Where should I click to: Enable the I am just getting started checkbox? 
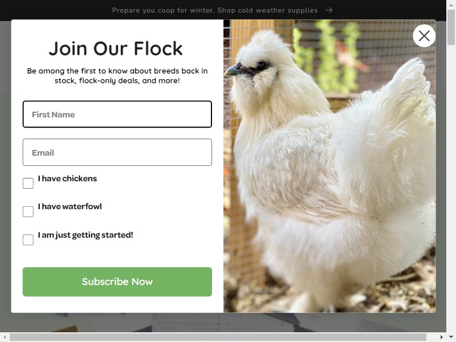(x=28, y=239)
